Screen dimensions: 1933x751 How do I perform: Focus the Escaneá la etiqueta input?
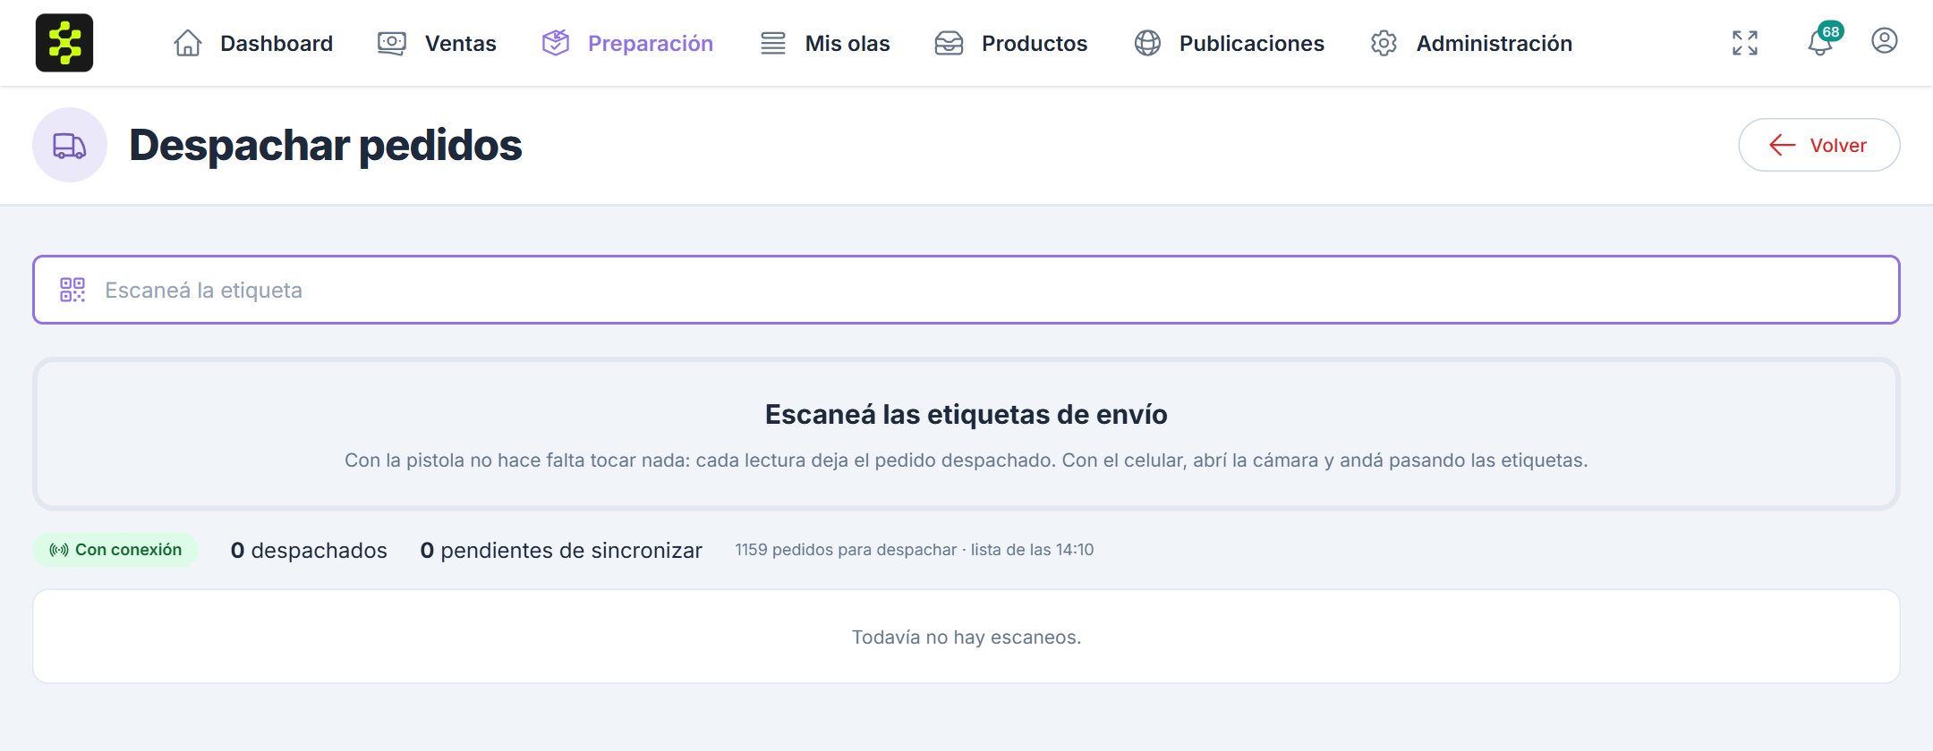point(966,290)
